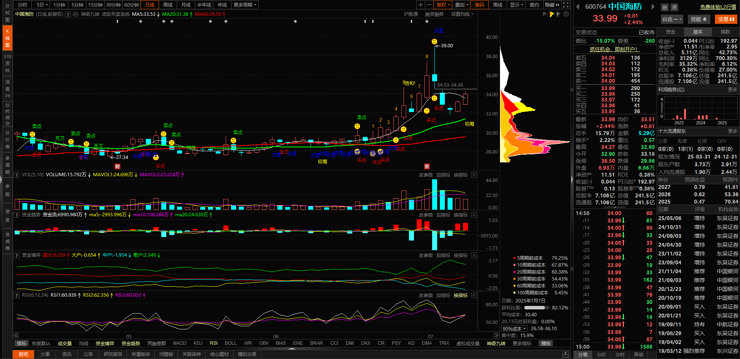The image size is (740, 359).
Task: Toggle the 筹码 chip distribution display
Action: [480, 5]
